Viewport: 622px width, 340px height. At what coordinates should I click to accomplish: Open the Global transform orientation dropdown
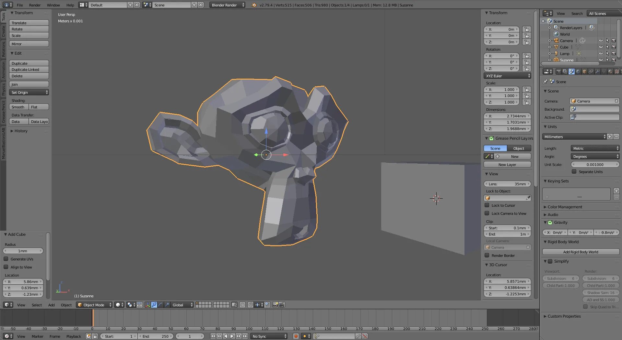(x=182, y=305)
